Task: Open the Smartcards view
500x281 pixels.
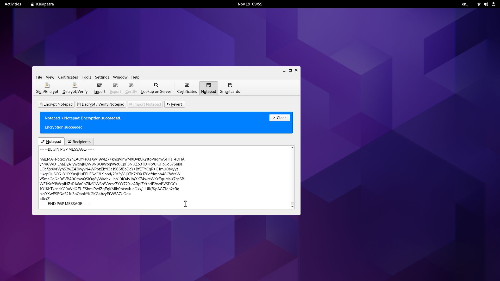Action: point(230,88)
